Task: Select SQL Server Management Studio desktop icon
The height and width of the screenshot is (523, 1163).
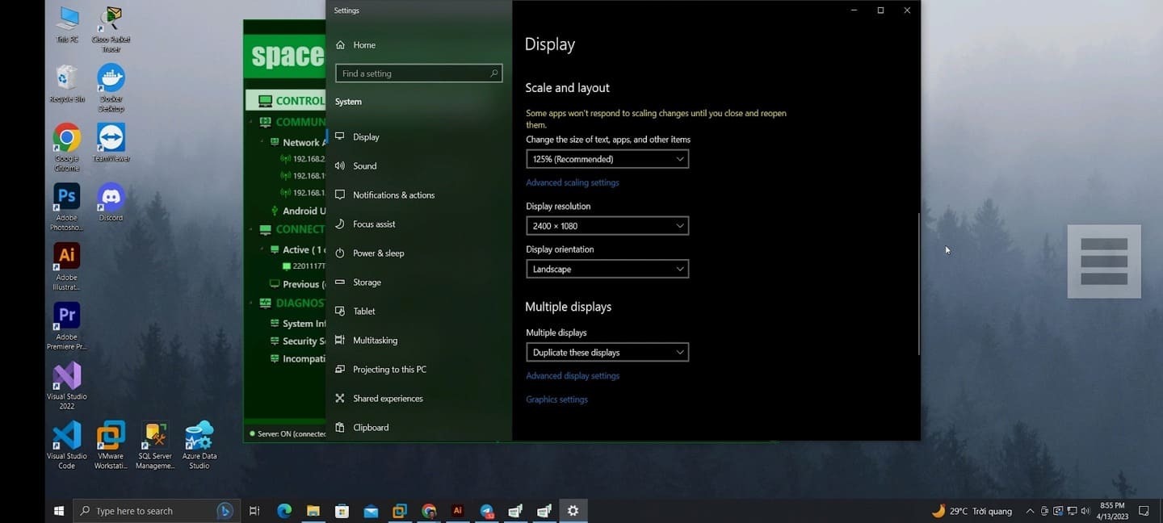Action: (x=155, y=445)
